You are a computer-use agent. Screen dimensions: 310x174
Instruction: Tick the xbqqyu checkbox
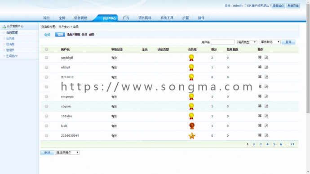(x=46, y=106)
